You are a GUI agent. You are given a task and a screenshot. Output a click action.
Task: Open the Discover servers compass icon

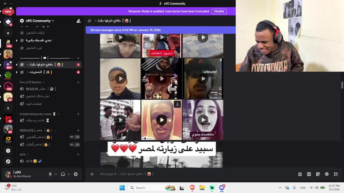pyautogui.click(x=8, y=161)
